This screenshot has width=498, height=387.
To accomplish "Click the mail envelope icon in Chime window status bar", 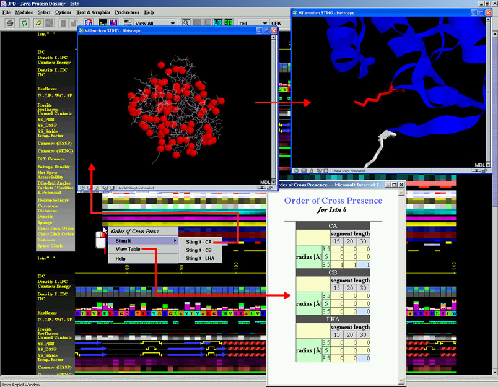I will [x=304, y=171].
